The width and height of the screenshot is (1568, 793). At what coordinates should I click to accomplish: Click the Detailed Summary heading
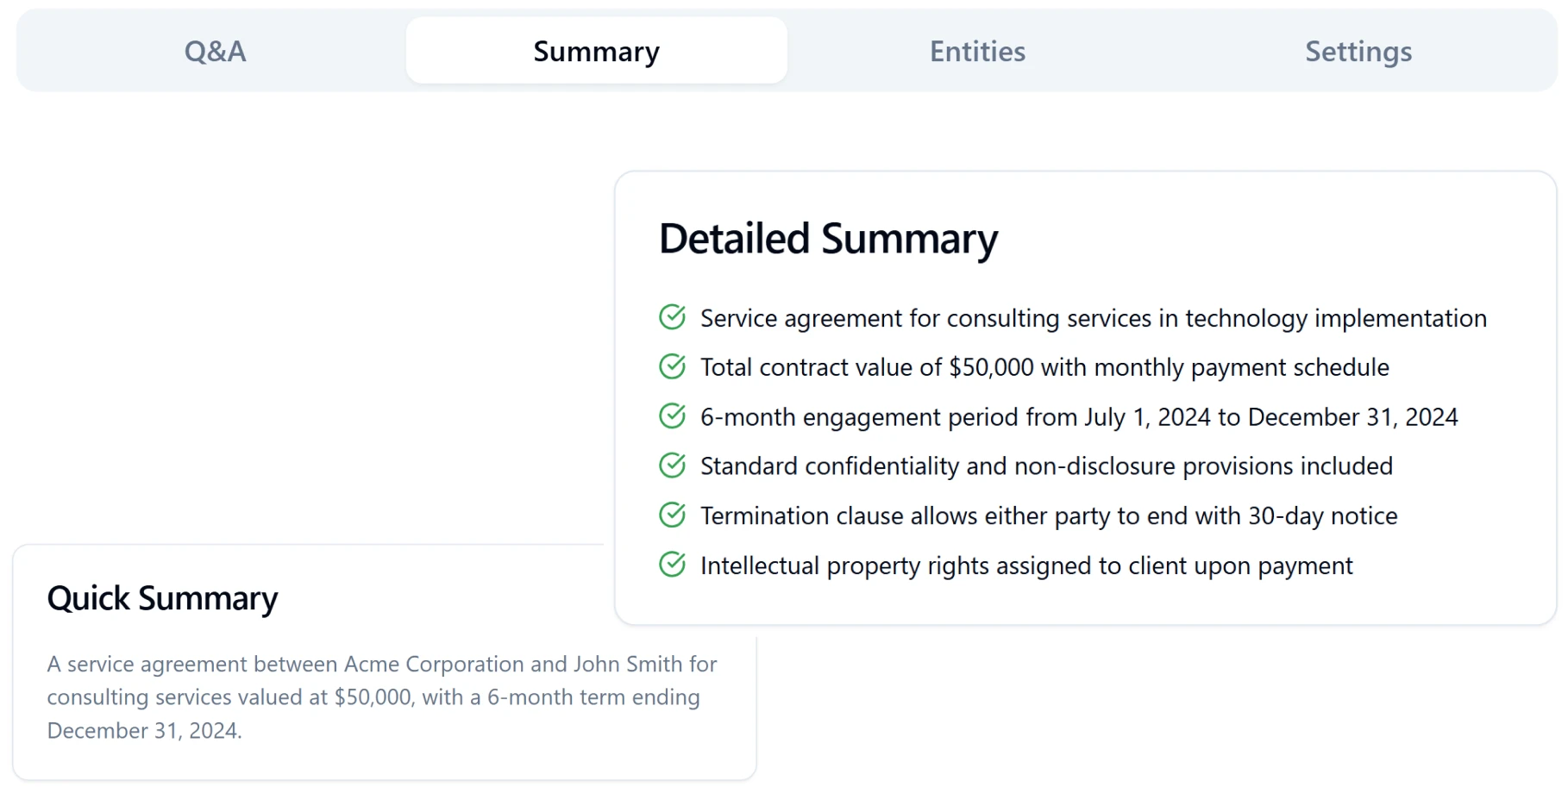pyautogui.click(x=828, y=238)
